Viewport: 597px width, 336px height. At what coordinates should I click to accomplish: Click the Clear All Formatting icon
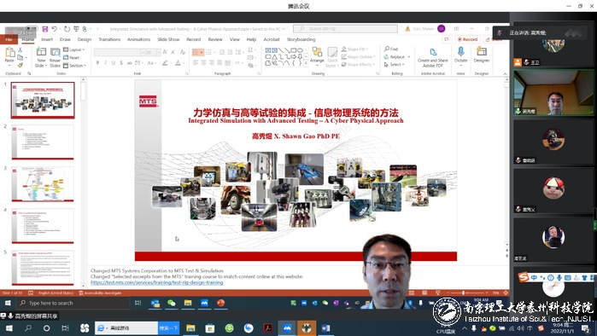tap(183, 52)
